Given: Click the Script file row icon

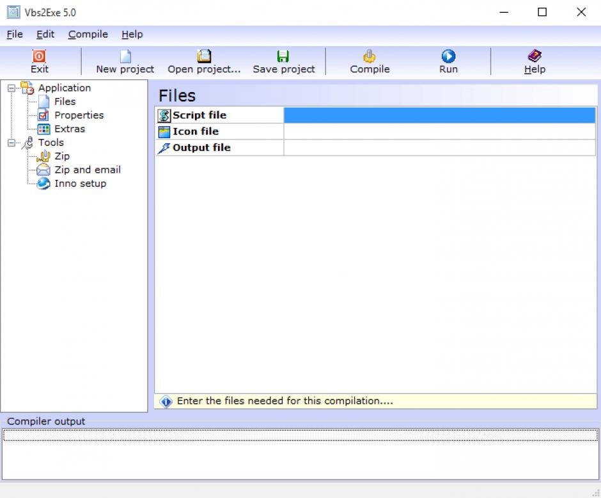Looking at the screenshot, I should [164, 115].
